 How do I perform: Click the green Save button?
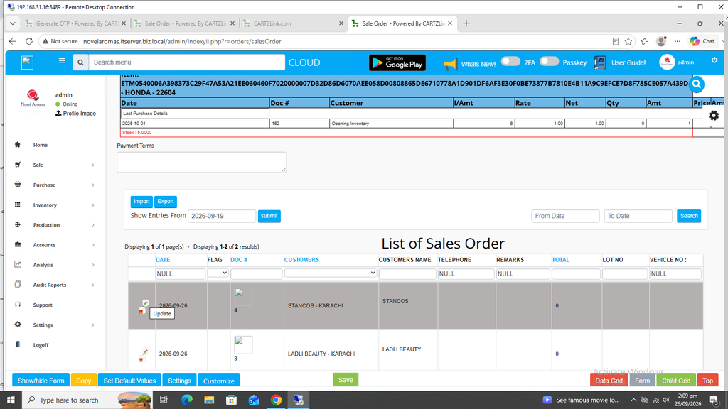(x=346, y=380)
